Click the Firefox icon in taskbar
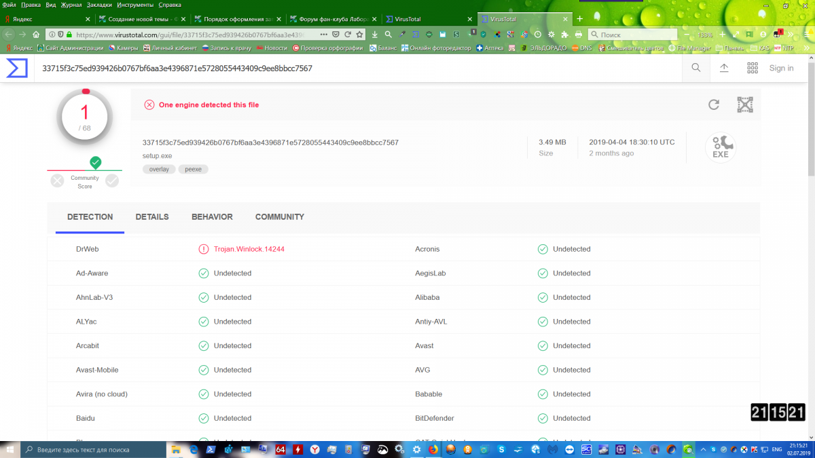 [x=433, y=449]
